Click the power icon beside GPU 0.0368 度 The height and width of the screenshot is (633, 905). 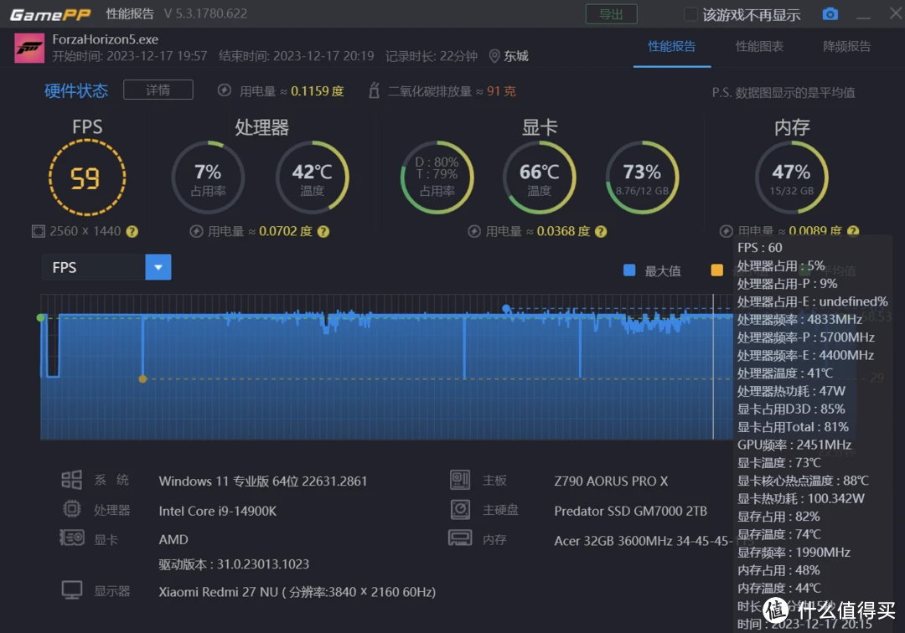click(x=474, y=232)
